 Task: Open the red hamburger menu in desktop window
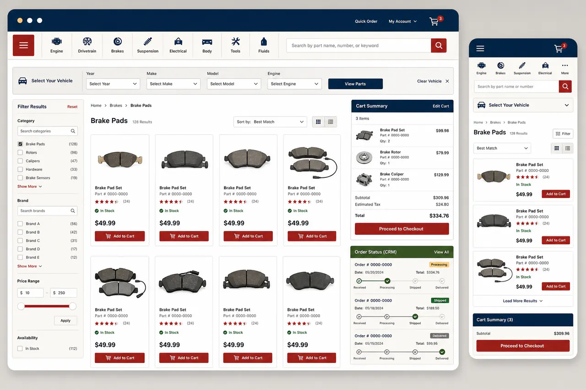(x=23, y=45)
